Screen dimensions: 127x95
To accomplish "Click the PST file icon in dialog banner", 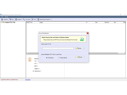I will (x=82, y=39).
